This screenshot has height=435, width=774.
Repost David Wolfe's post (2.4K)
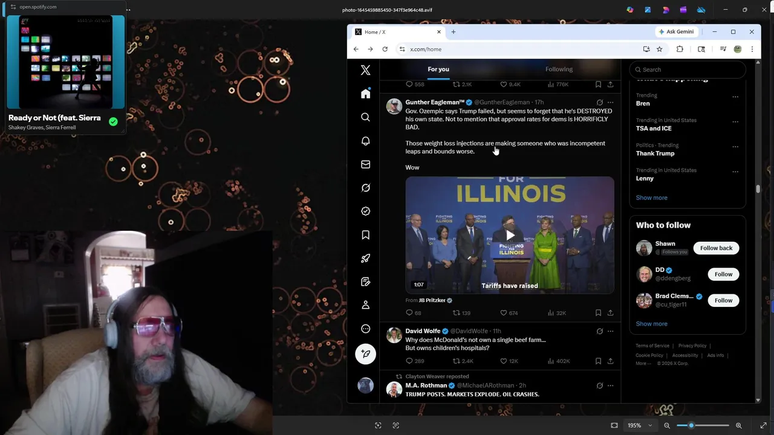[x=463, y=361]
